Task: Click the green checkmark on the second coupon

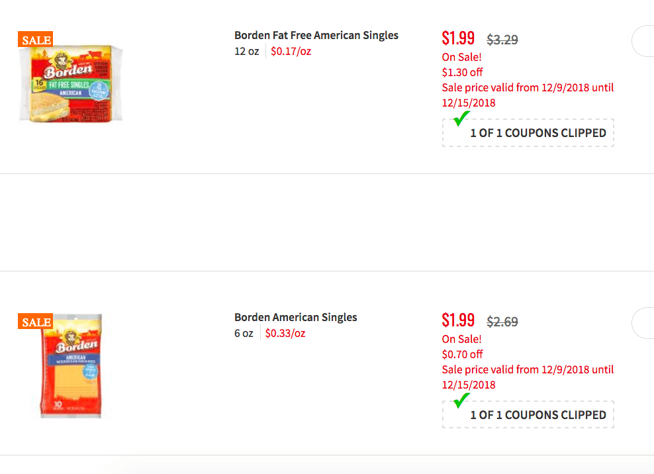Action: tap(461, 401)
